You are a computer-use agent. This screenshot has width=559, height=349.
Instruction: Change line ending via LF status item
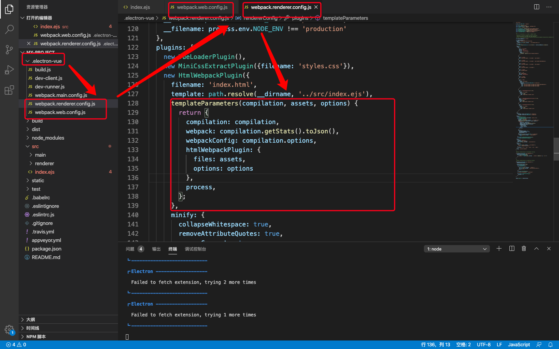499,345
